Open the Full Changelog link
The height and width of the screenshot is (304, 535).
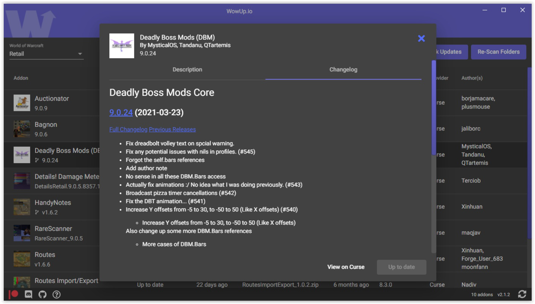[128, 130]
